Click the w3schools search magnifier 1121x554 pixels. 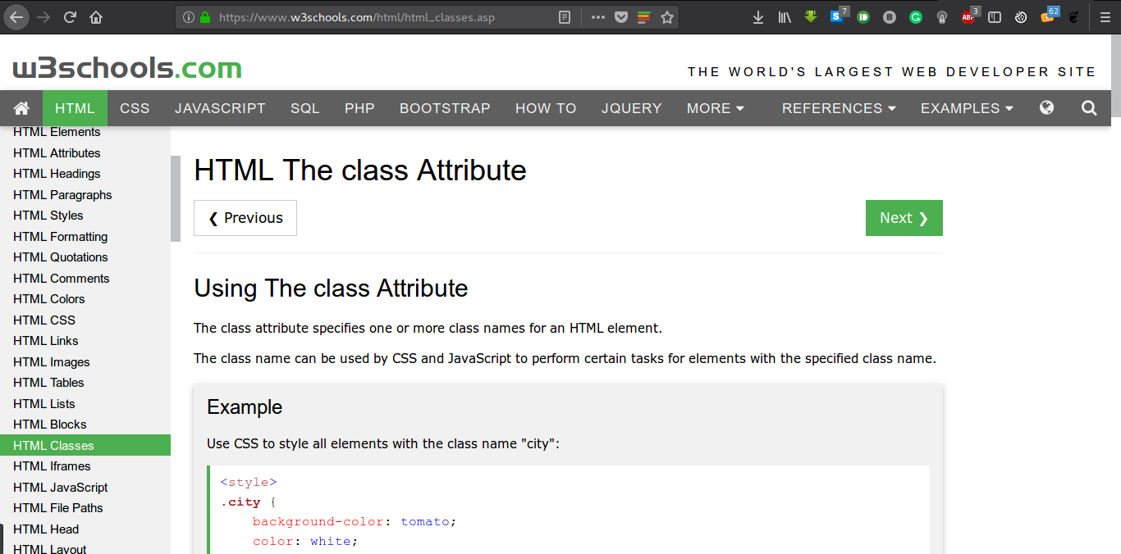[x=1088, y=107]
